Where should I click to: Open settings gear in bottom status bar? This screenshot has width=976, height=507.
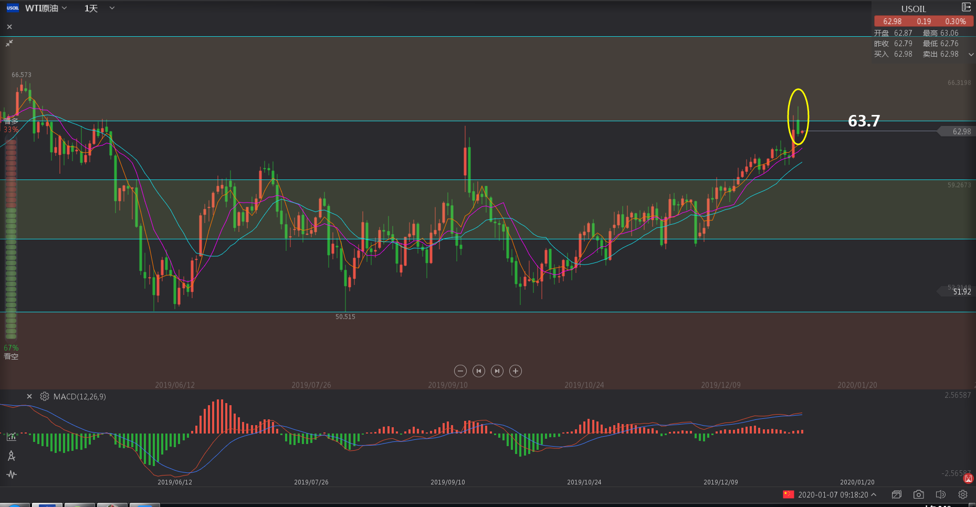pos(962,494)
